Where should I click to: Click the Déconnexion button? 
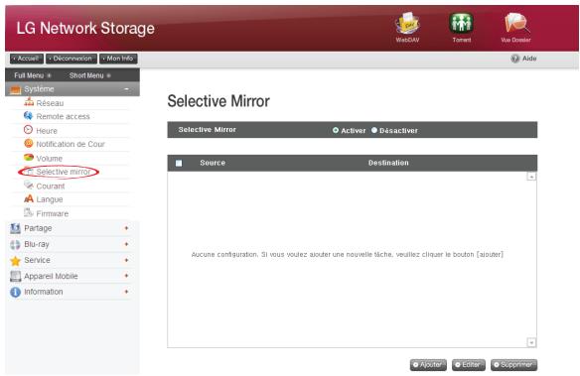72,59
